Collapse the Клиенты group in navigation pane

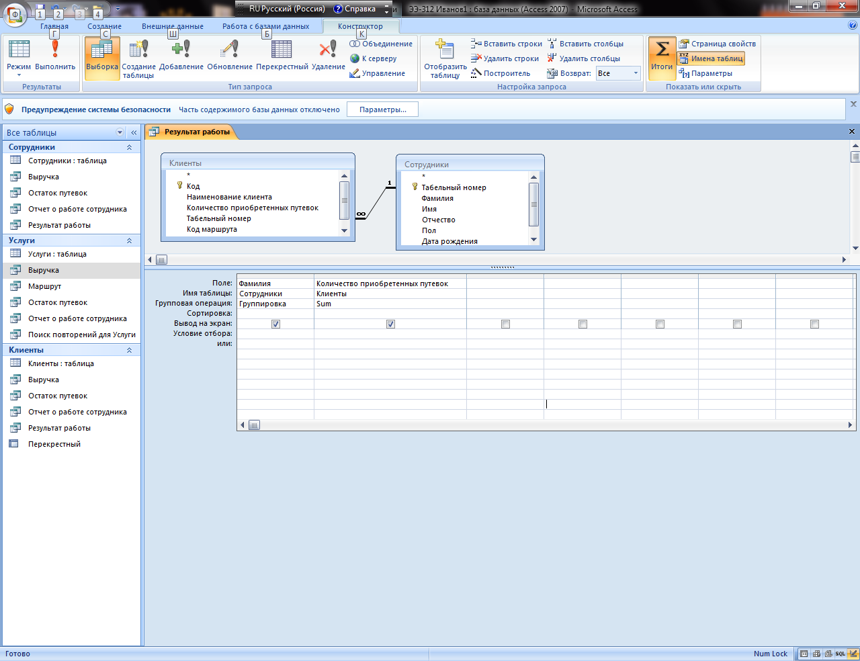[130, 350]
